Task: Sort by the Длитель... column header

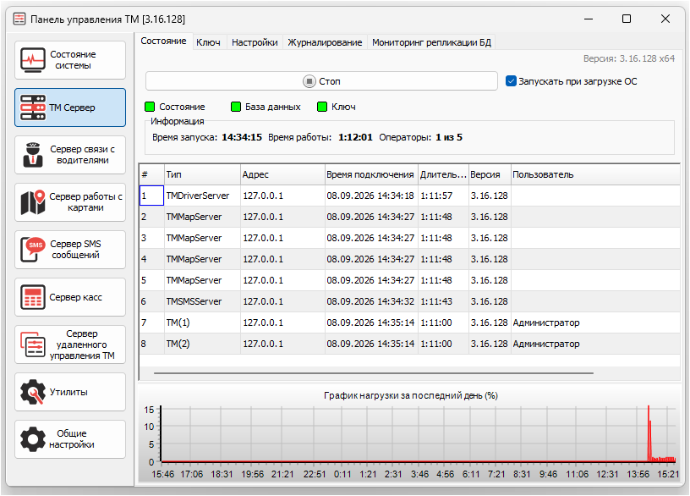Action: (x=443, y=174)
